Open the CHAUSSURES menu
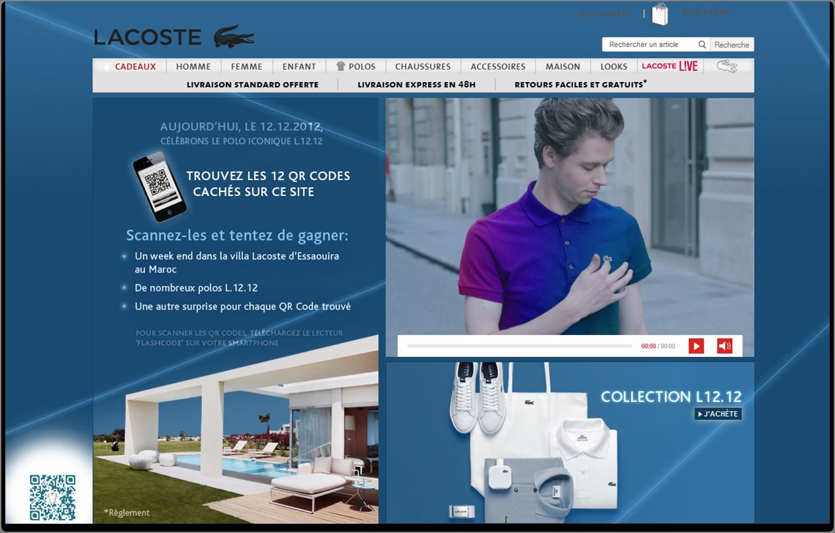 click(423, 66)
